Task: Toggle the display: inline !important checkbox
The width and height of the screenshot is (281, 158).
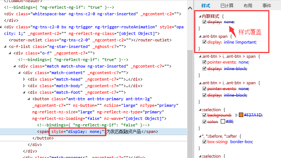Action: pyautogui.click(x=204, y=42)
